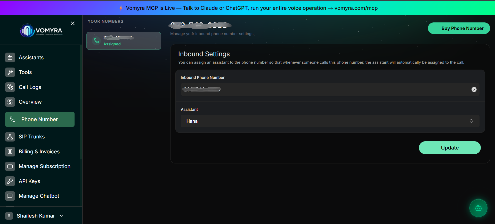This screenshot has height=224, width=495.
Task: Click the Inbound Phone Number field
Action: click(330, 89)
